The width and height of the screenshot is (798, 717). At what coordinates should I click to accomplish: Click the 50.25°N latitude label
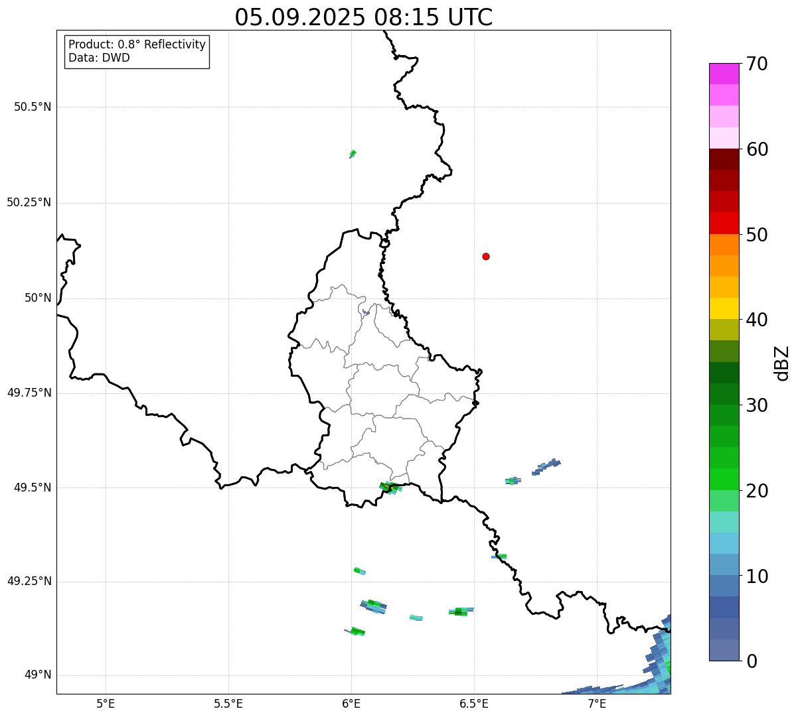(x=29, y=202)
